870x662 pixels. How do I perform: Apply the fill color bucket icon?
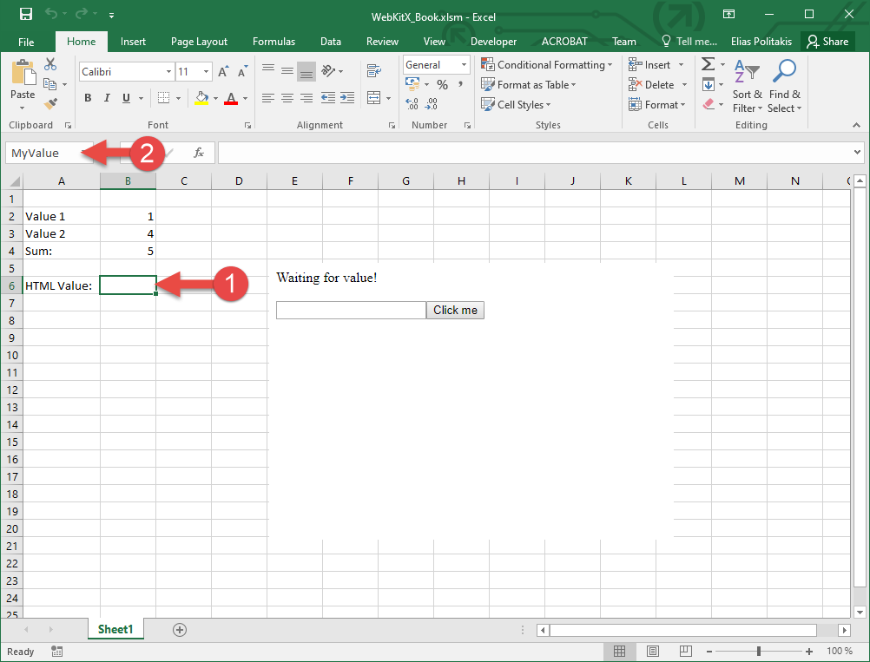(202, 98)
